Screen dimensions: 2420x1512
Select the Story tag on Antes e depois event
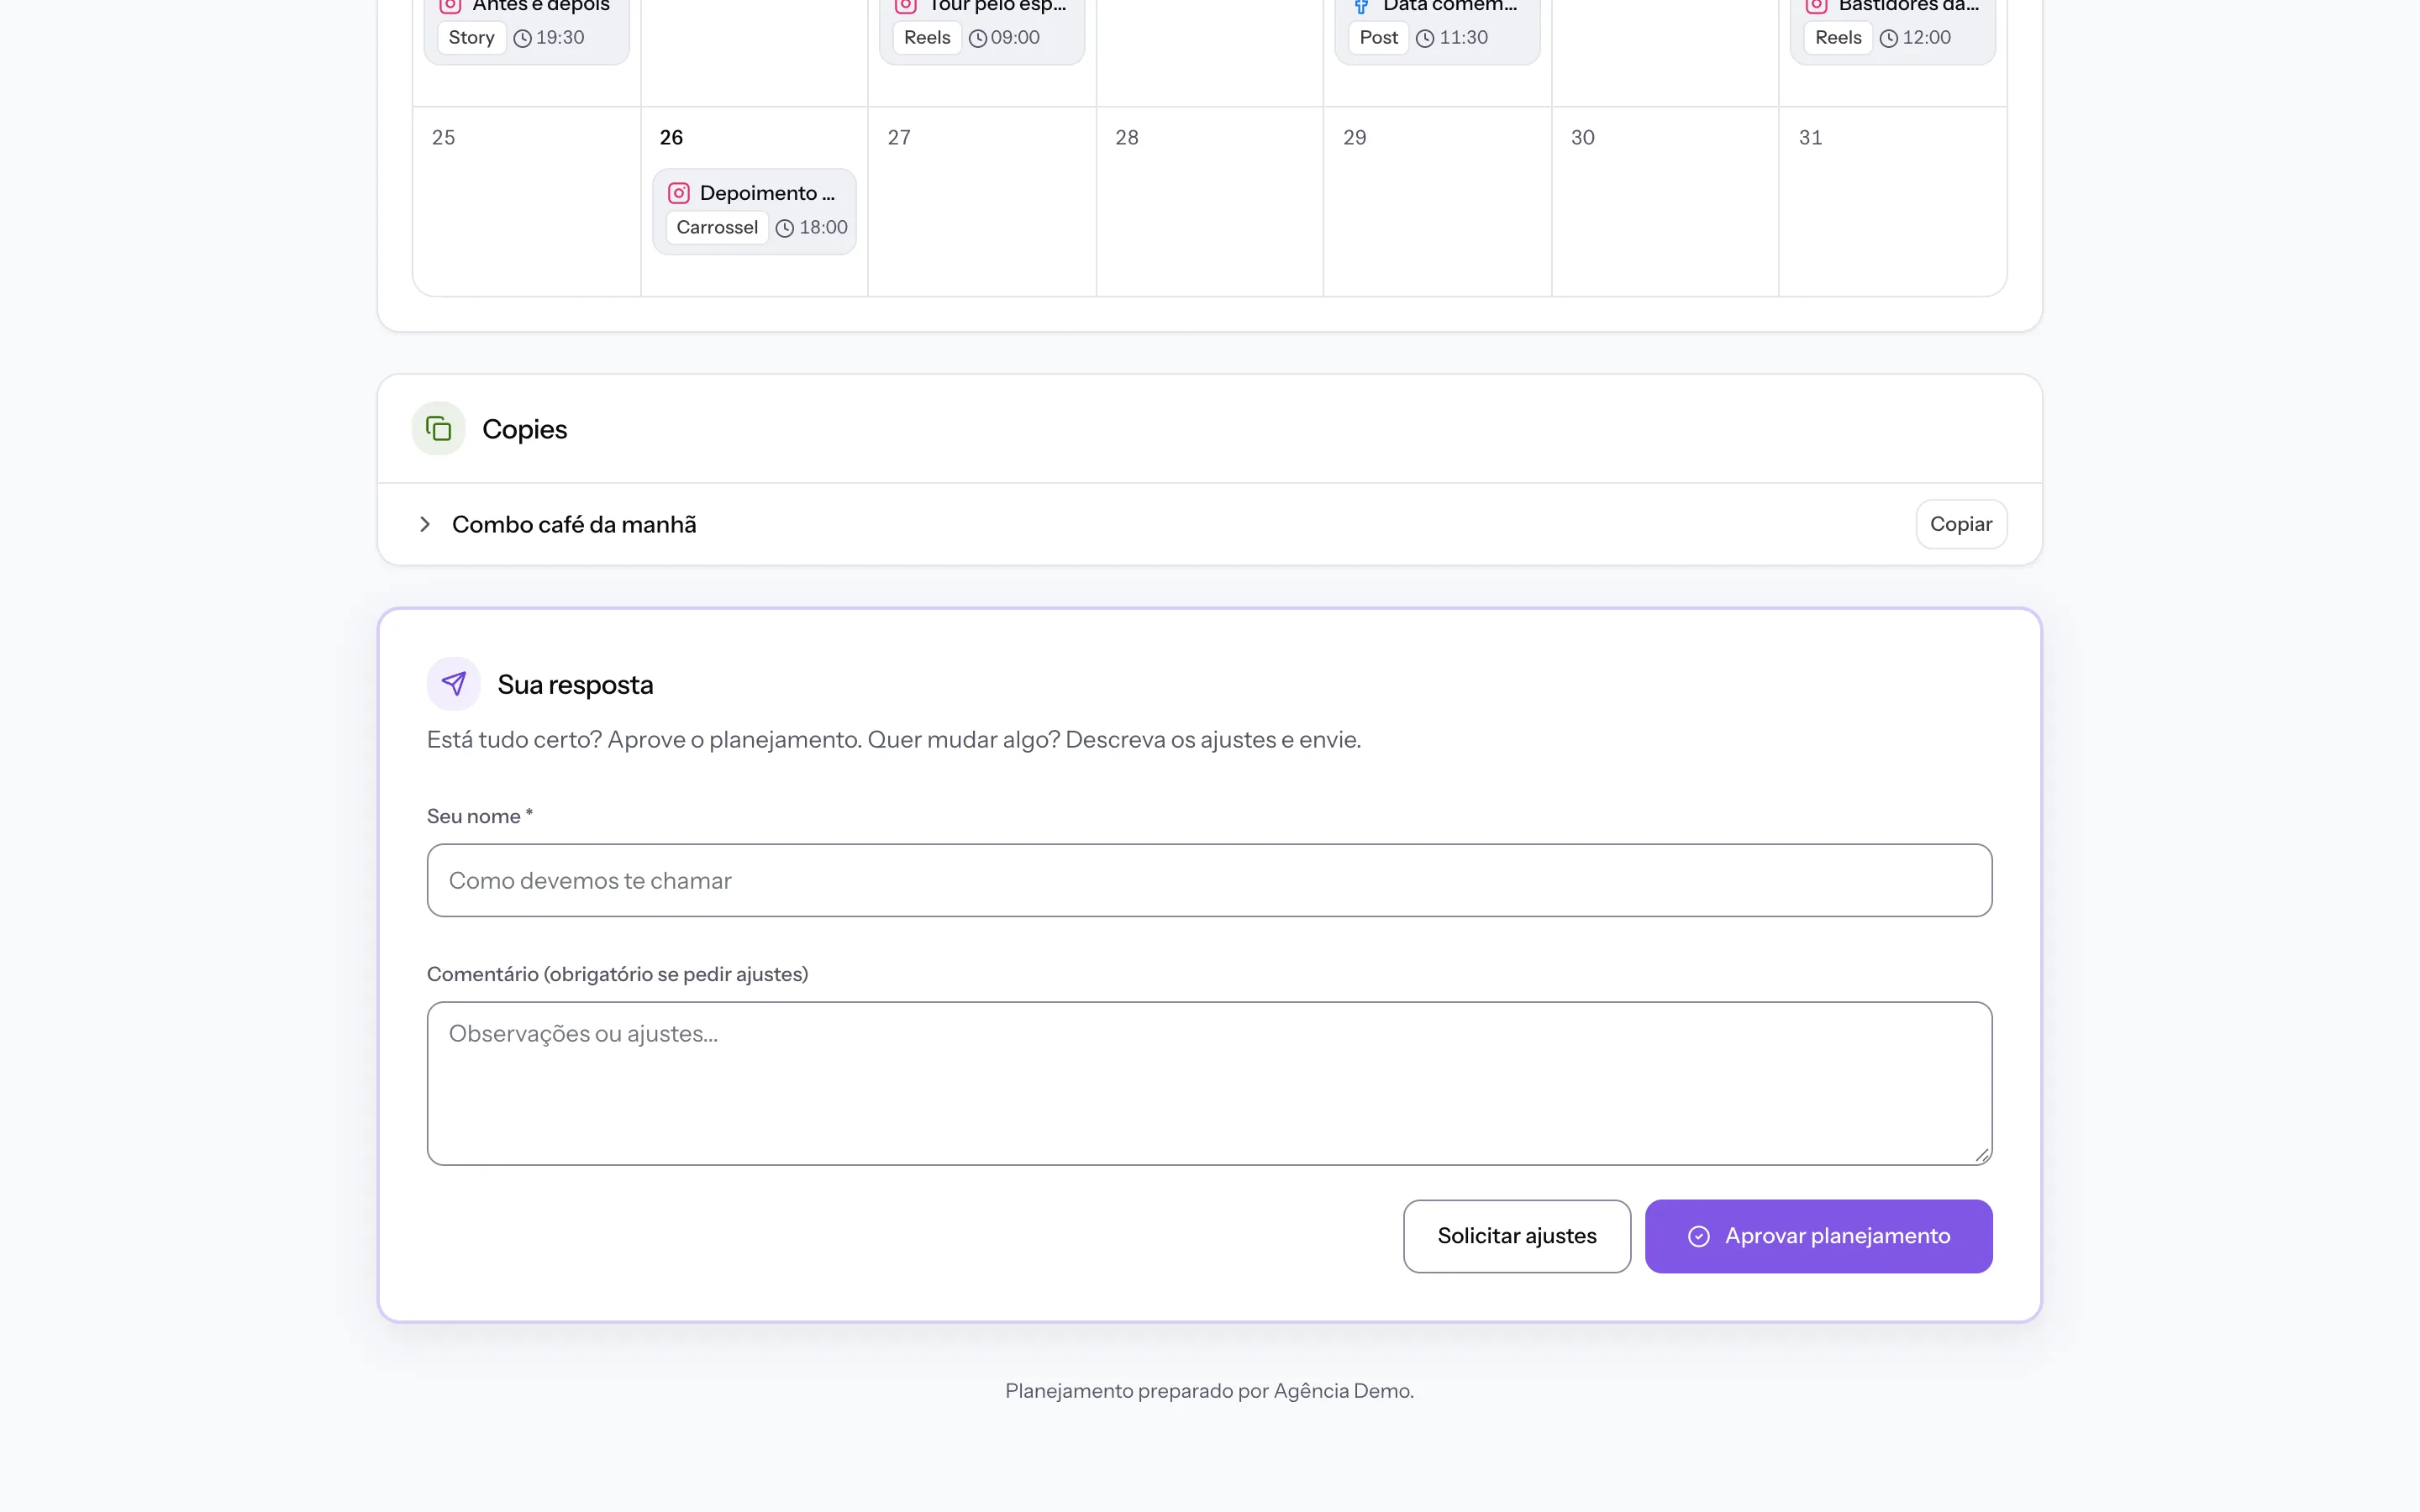tap(471, 37)
